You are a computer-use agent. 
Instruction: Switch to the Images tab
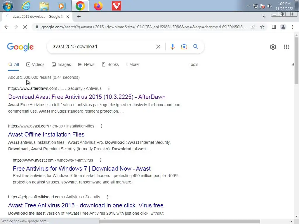point(61,64)
